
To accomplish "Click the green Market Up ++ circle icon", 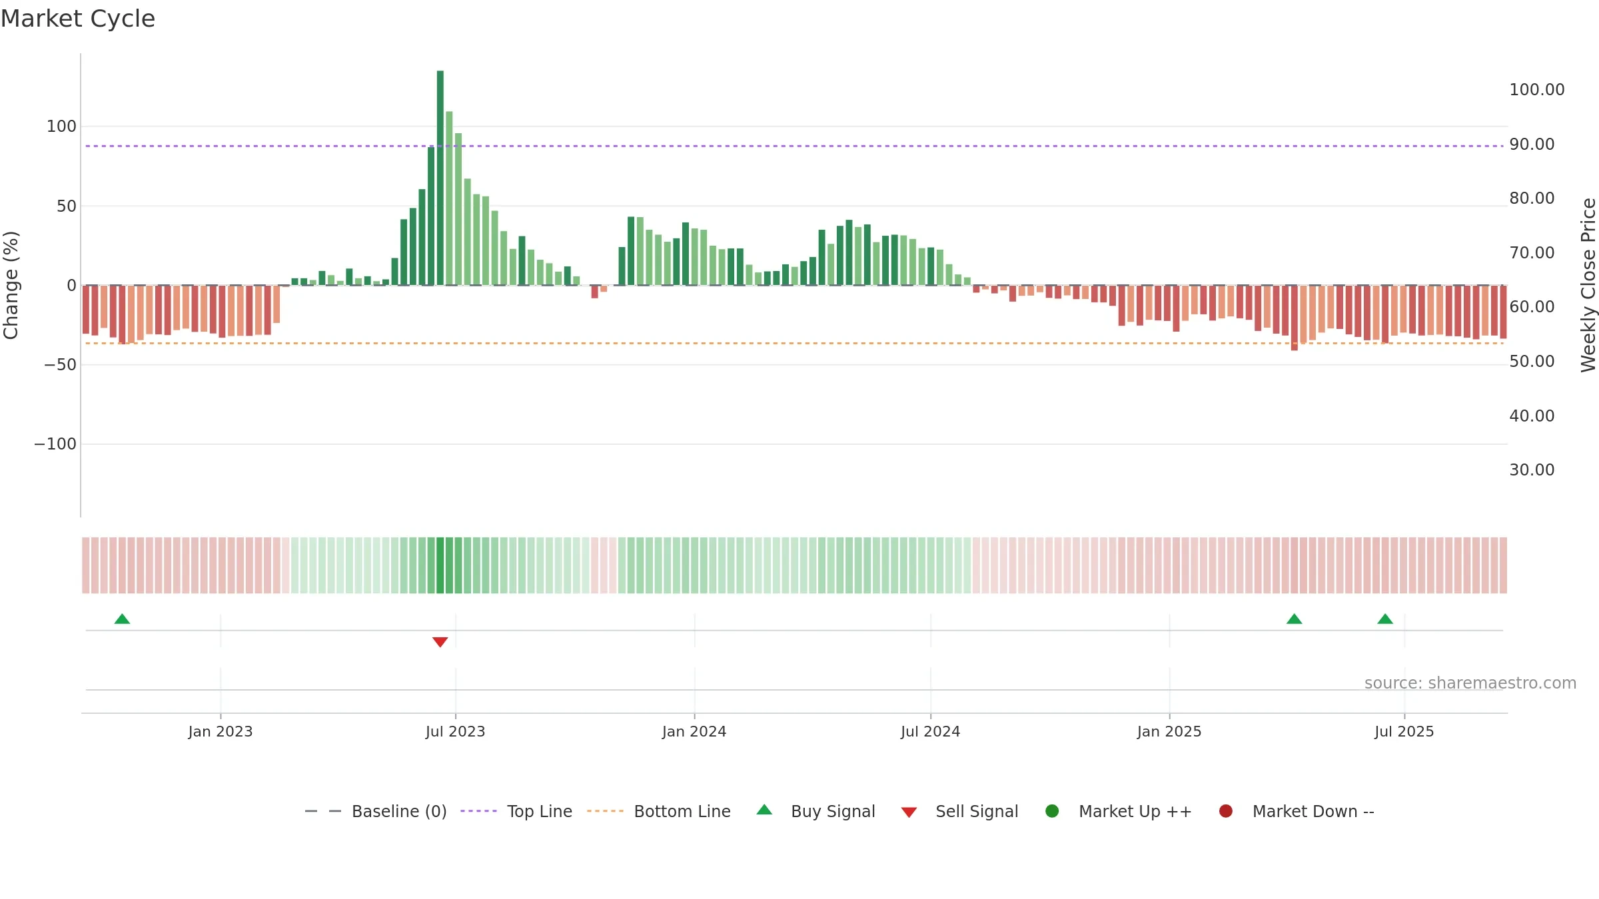I will (x=1052, y=811).
